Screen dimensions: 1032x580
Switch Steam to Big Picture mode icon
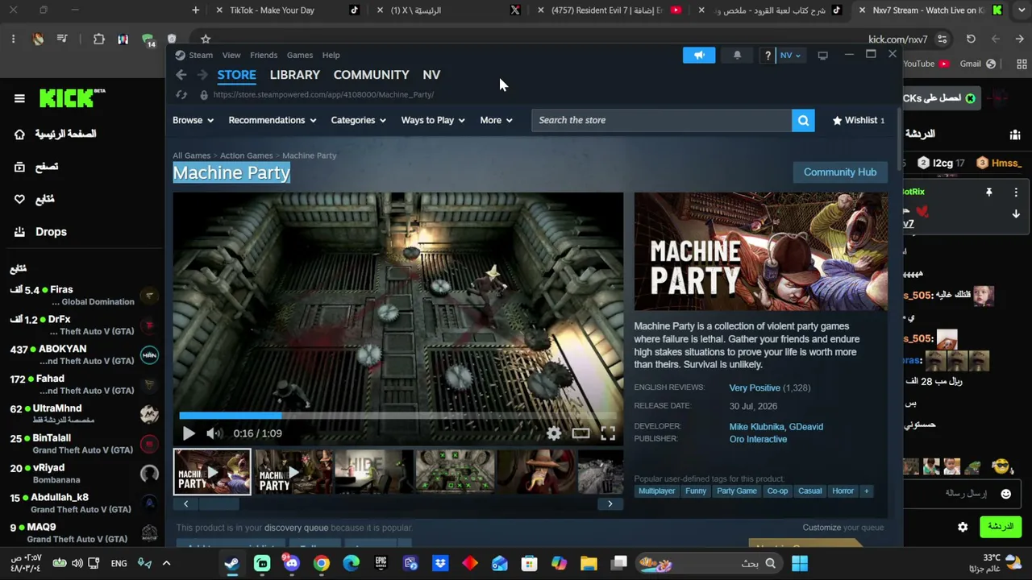point(822,55)
